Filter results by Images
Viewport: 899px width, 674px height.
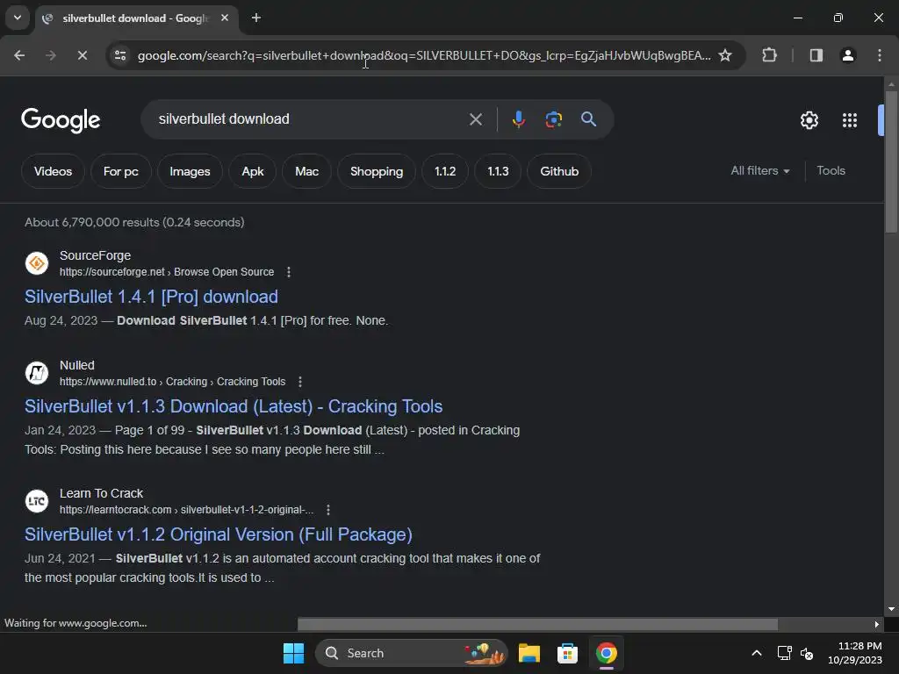[190, 171]
